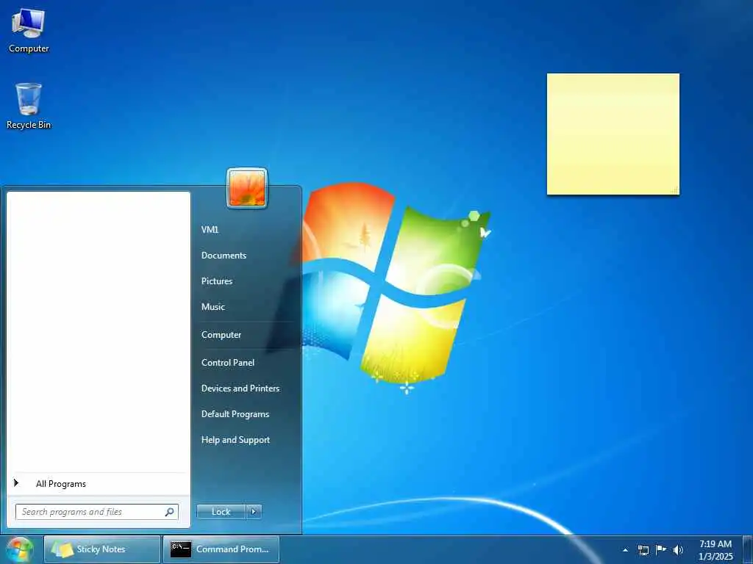Show hidden tray icons arrow
Viewport: 753px width, 564px height.
click(625, 550)
